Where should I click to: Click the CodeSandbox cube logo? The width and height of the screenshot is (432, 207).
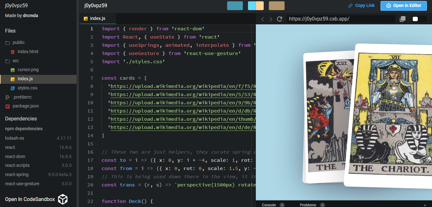click(63, 199)
